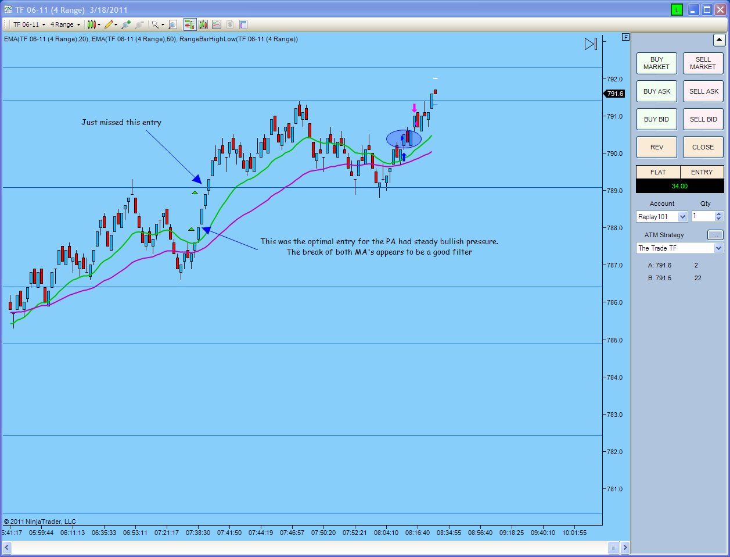Click the B: 791.5 bid price
The image size is (730, 557).
(660, 278)
